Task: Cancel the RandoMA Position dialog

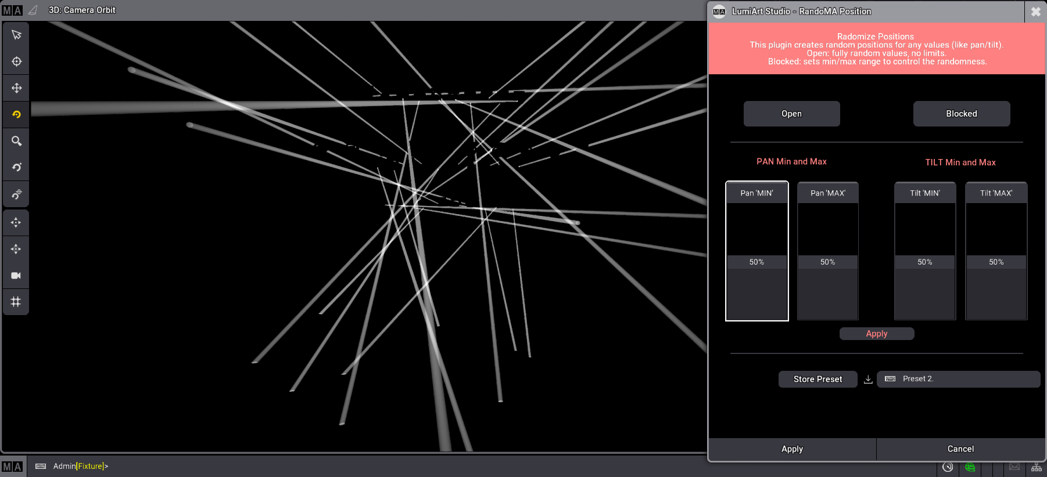Action: click(960, 449)
